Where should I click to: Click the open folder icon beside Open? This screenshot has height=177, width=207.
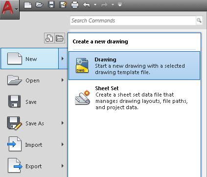tap(14, 80)
